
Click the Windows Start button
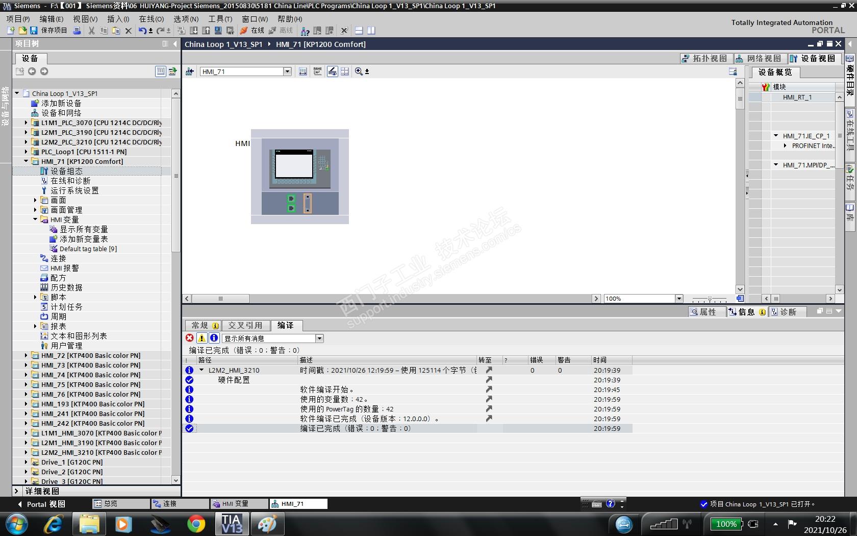pyautogui.click(x=16, y=524)
